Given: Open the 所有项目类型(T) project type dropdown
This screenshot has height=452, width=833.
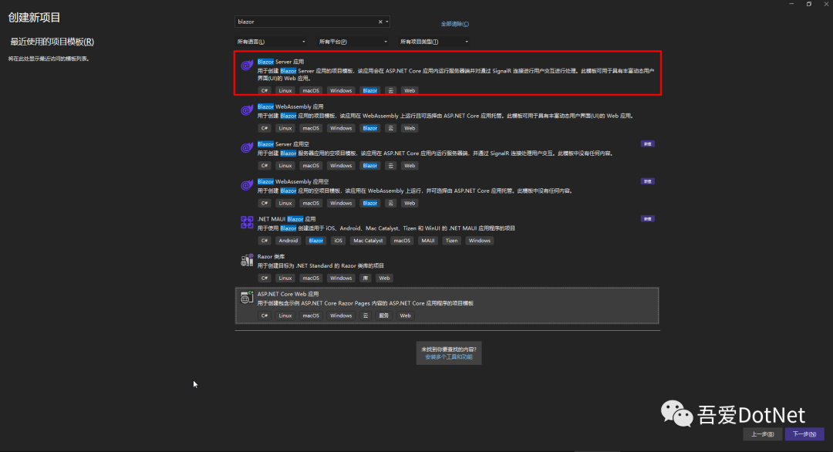Looking at the screenshot, I should 434,42.
